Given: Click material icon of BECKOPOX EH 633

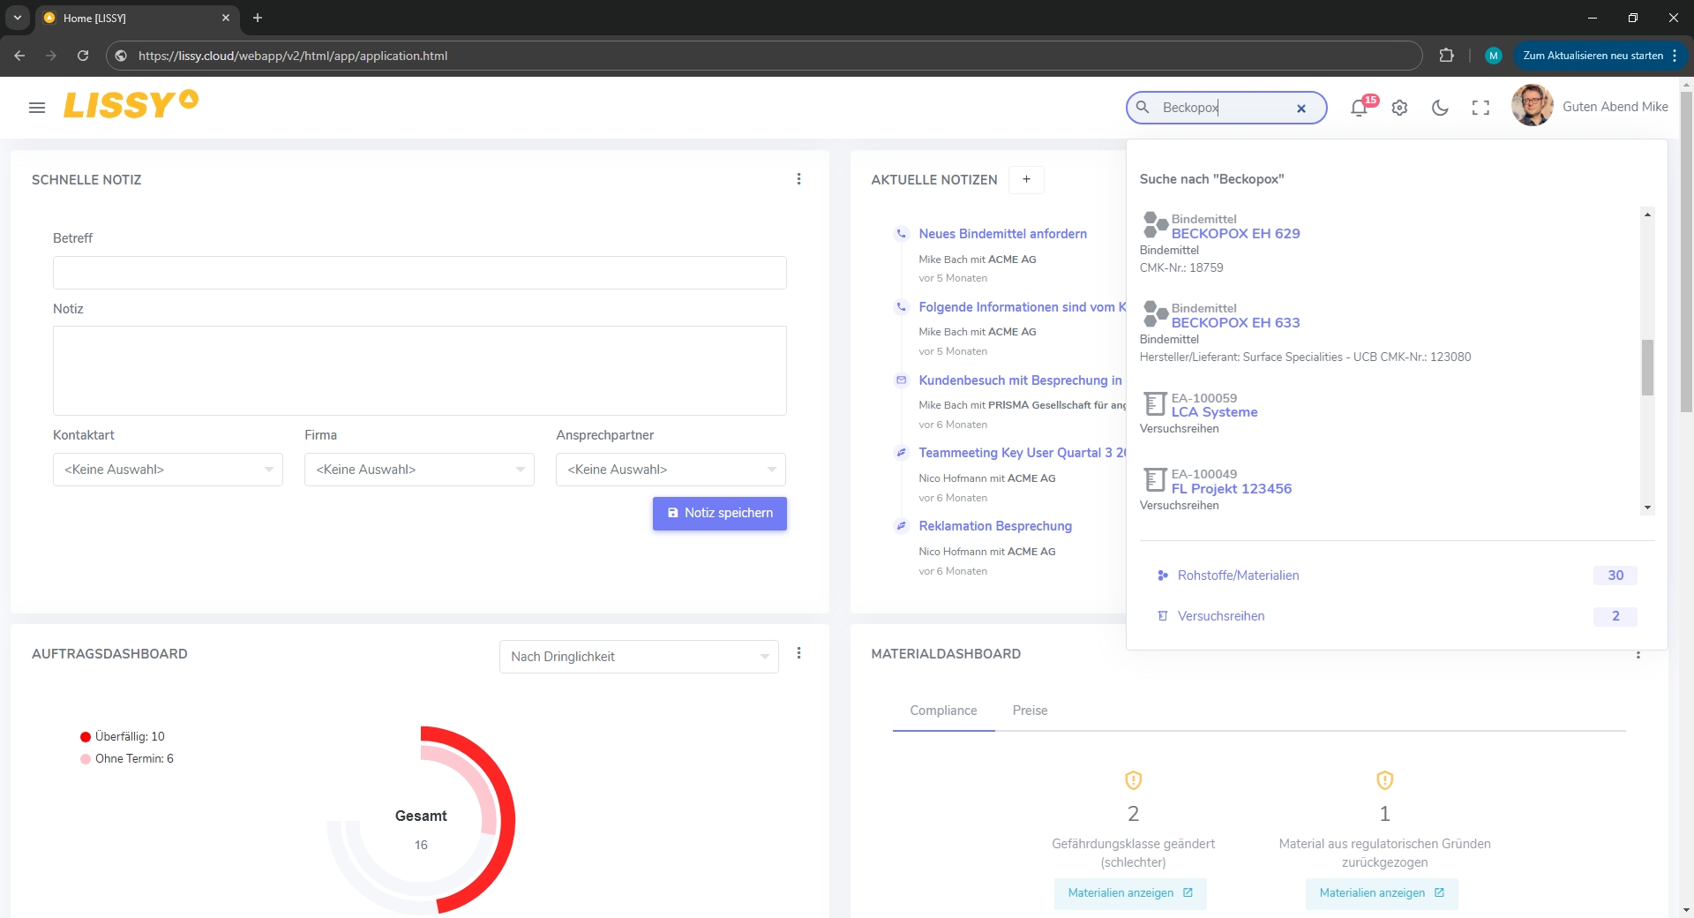Looking at the screenshot, I should point(1155,314).
